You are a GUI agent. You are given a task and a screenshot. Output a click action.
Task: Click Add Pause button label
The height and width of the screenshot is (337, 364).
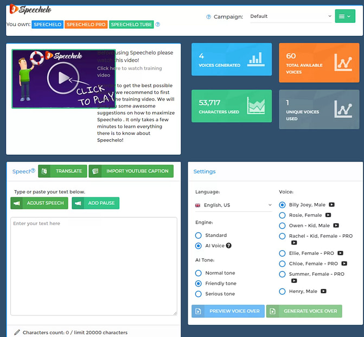tap(101, 203)
